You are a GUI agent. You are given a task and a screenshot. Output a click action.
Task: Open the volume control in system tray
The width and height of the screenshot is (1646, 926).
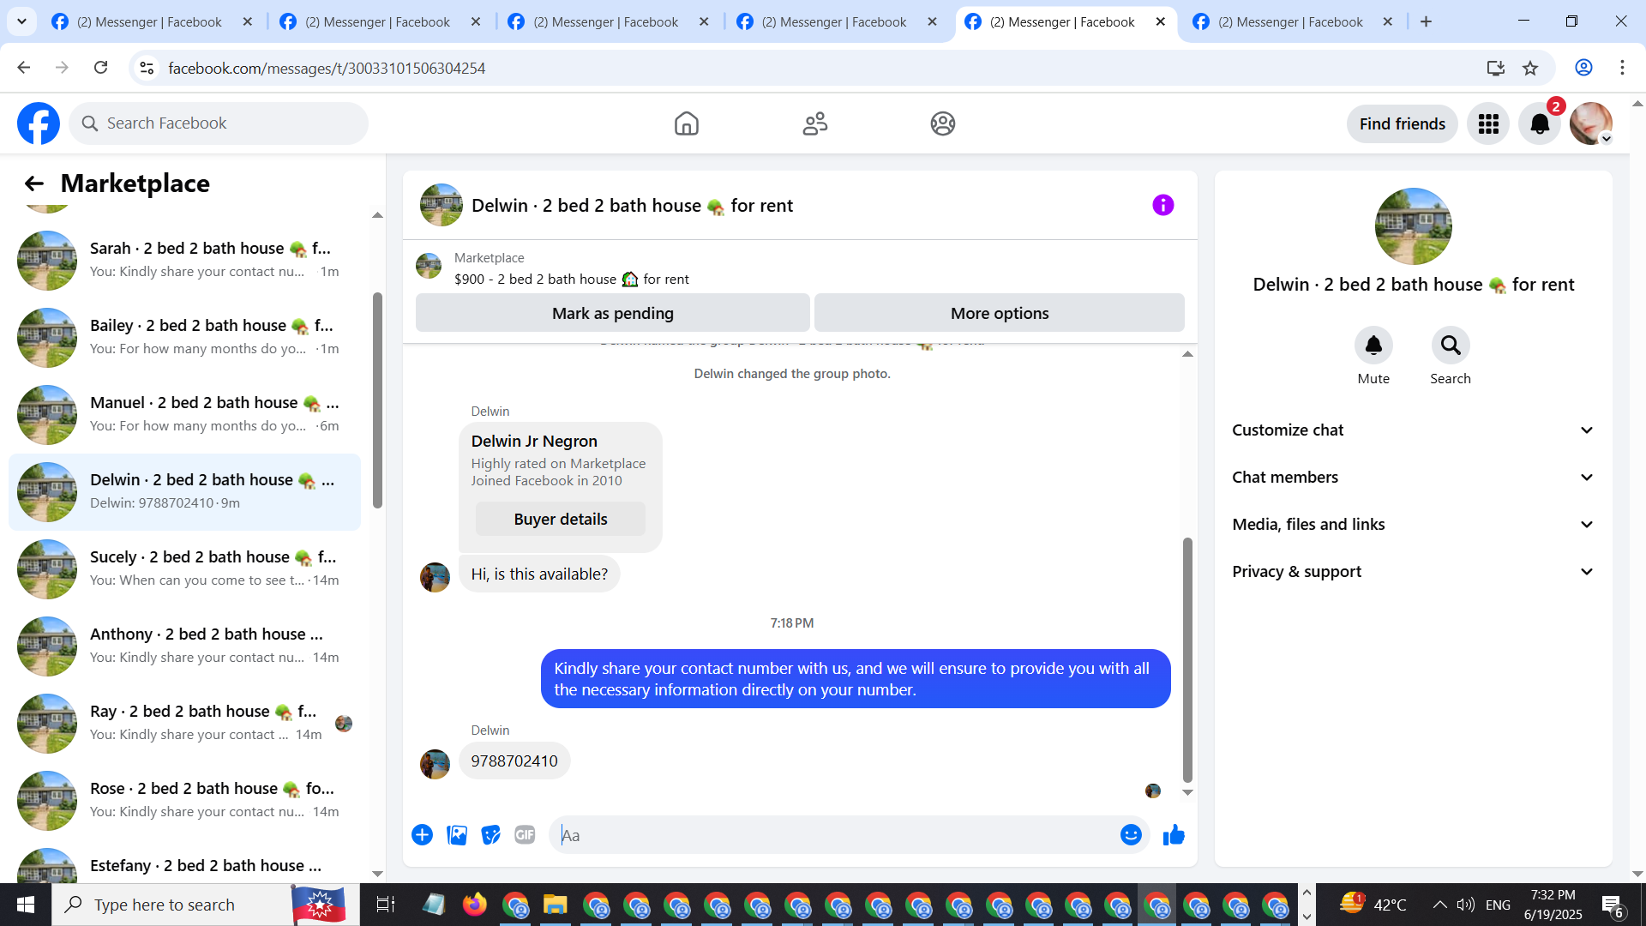point(1465,905)
